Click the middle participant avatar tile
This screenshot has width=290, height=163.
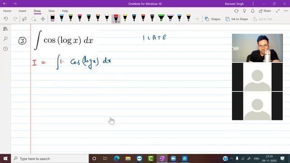257,77
